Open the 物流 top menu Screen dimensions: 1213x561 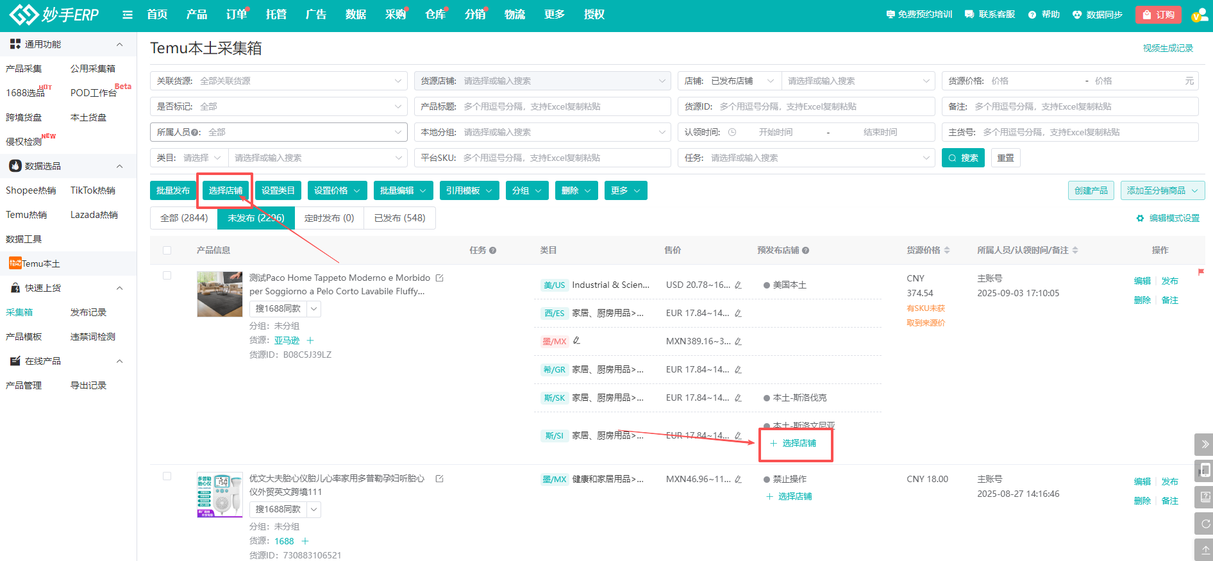[515, 14]
